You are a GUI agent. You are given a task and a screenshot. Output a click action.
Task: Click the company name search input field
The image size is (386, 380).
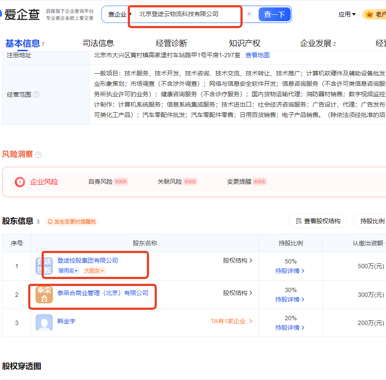coord(189,14)
